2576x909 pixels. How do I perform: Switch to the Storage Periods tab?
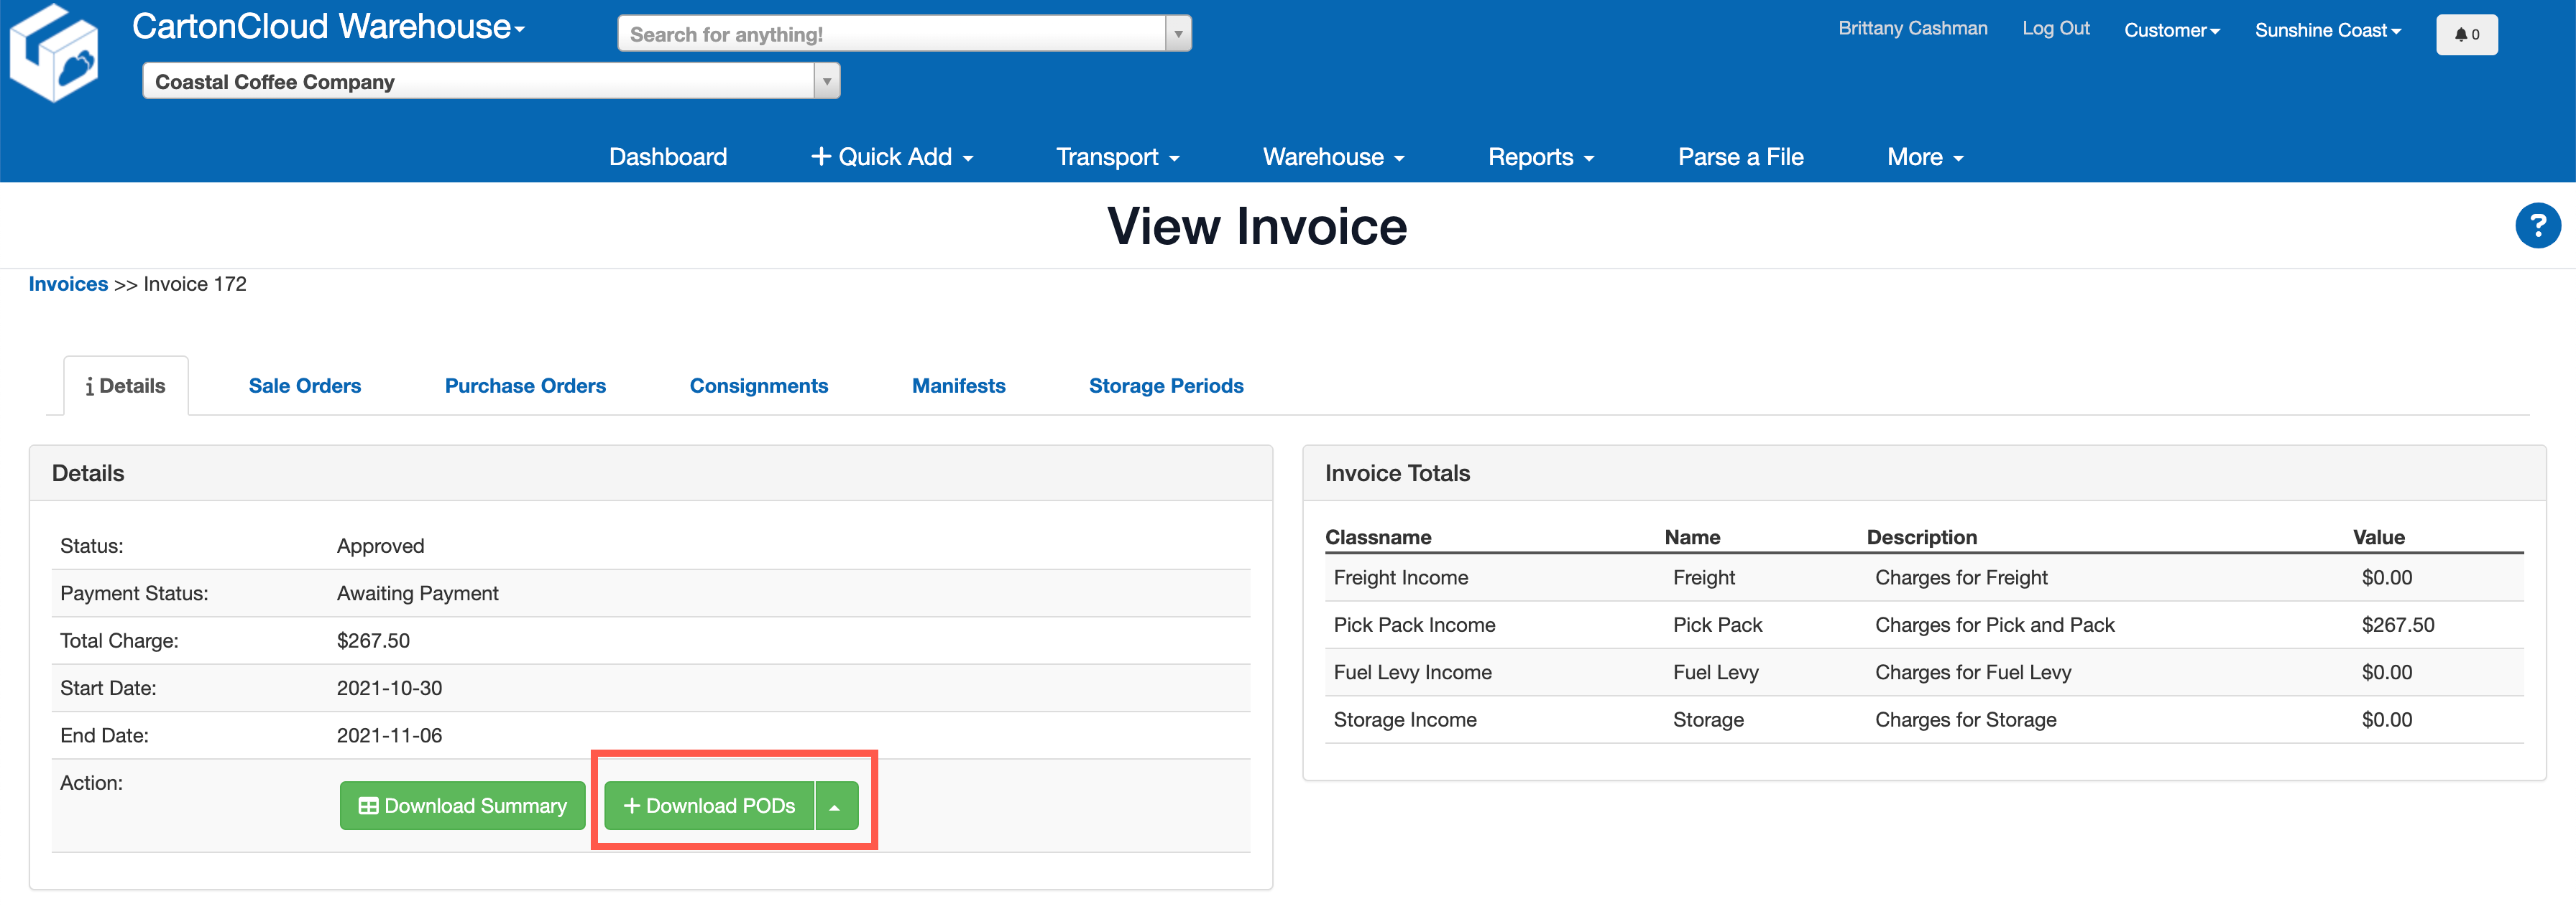(x=1166, y=386)
